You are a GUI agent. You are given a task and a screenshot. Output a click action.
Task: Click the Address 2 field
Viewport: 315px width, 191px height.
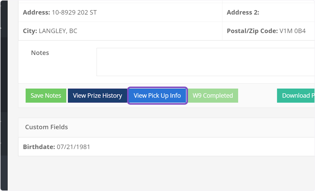click(x=243, y=12)
